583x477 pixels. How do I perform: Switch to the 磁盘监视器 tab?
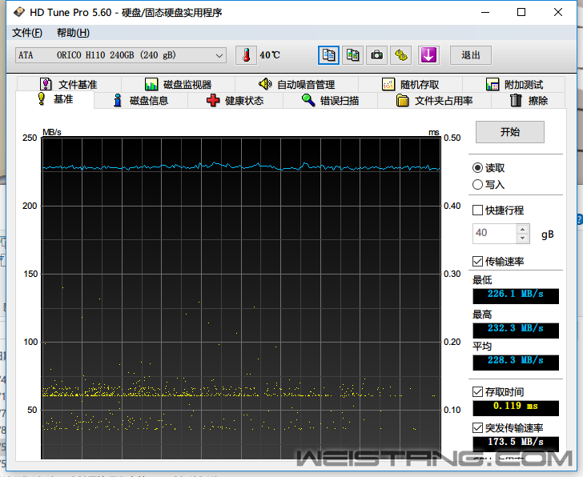click(179, 84)
